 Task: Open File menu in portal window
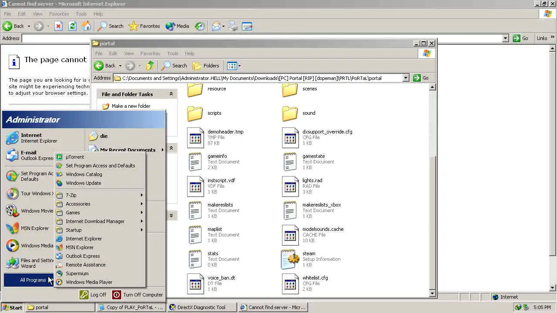click(99, 53)
